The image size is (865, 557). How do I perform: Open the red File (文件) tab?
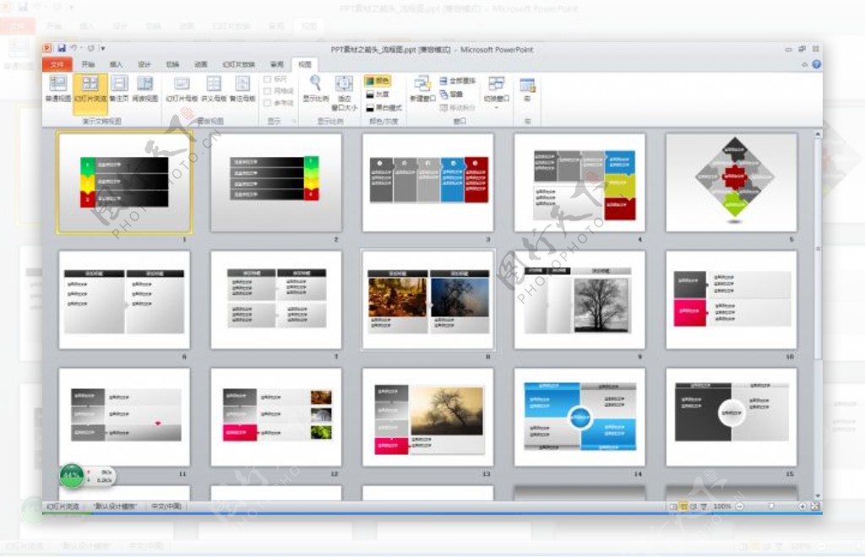point(57,64)
